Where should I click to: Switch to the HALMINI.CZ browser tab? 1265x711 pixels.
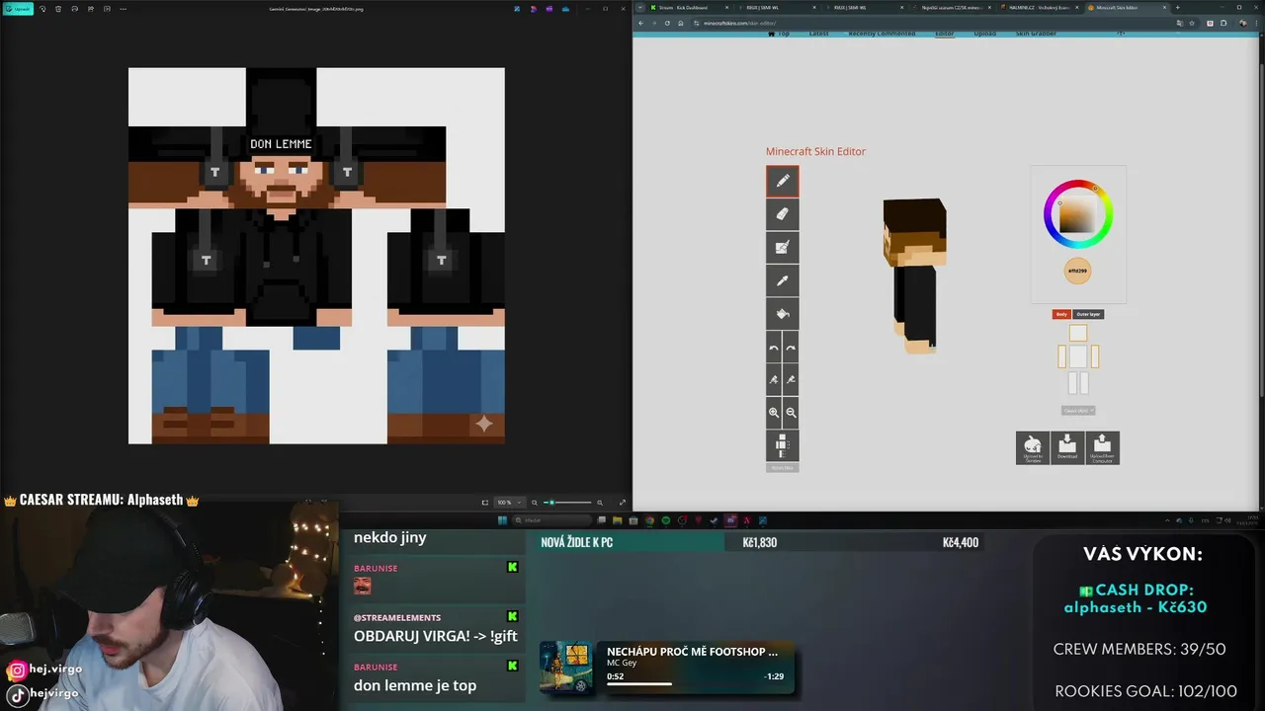(x=1038, y=7)
